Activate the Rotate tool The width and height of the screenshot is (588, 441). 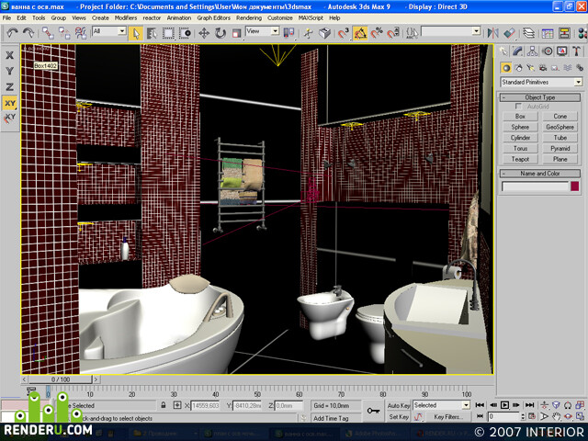[x=220, y=33]
